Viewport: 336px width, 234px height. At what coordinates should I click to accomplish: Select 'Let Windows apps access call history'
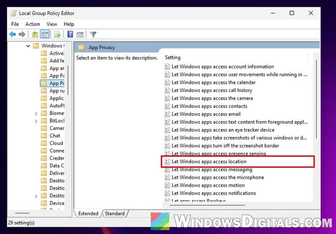(208, 90)
